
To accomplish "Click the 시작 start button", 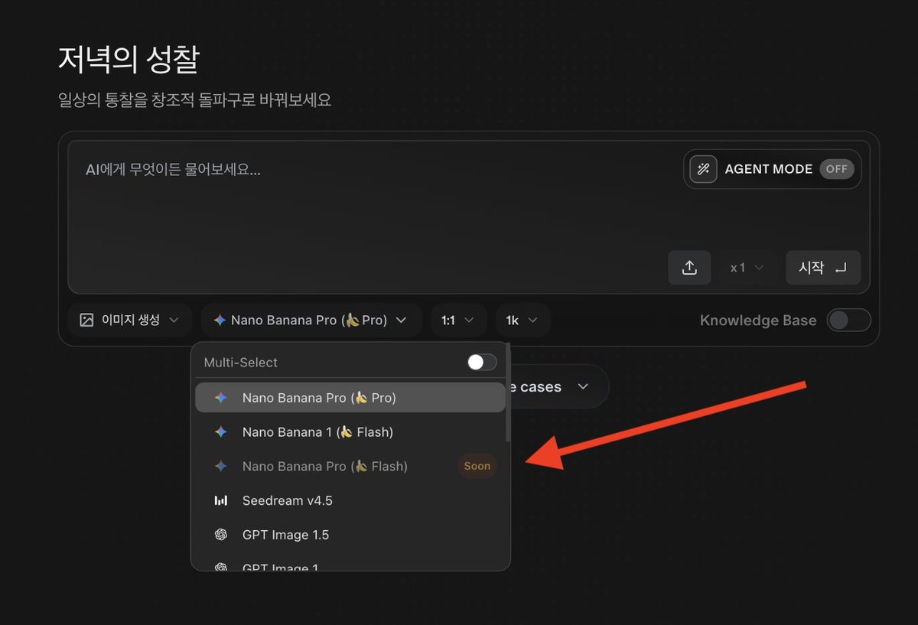I will (x=823, y=268).
